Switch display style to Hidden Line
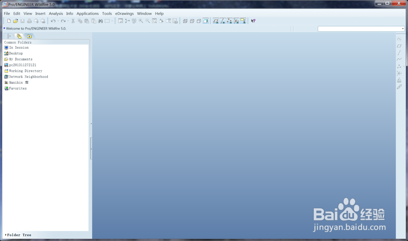Screen dimensions: 408x241 tap(192, 21)
